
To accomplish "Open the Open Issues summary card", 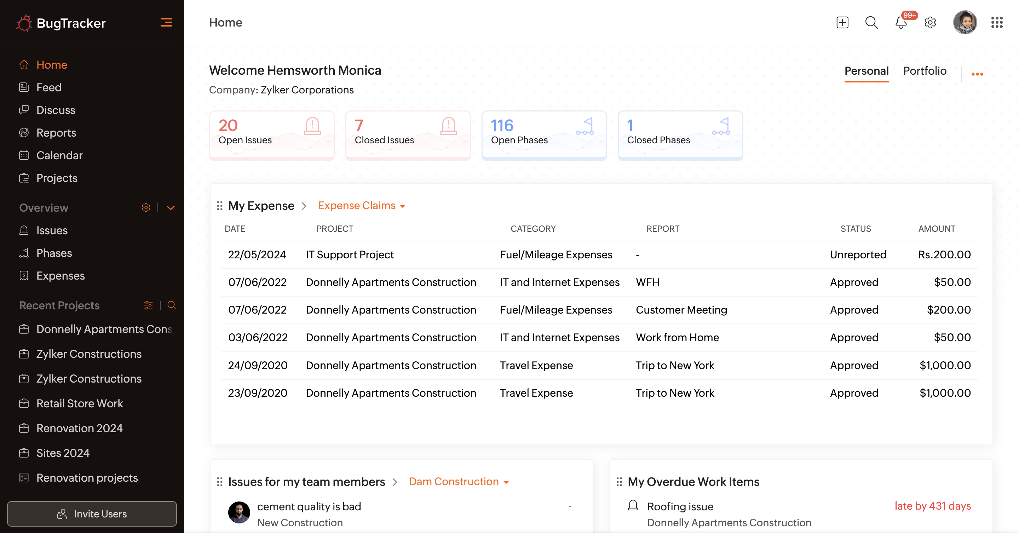I will [272, 135].
